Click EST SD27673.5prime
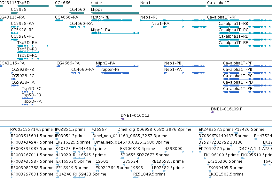Image resolution: width=272 pixels, height=179 pixels. tap(153, 155)
